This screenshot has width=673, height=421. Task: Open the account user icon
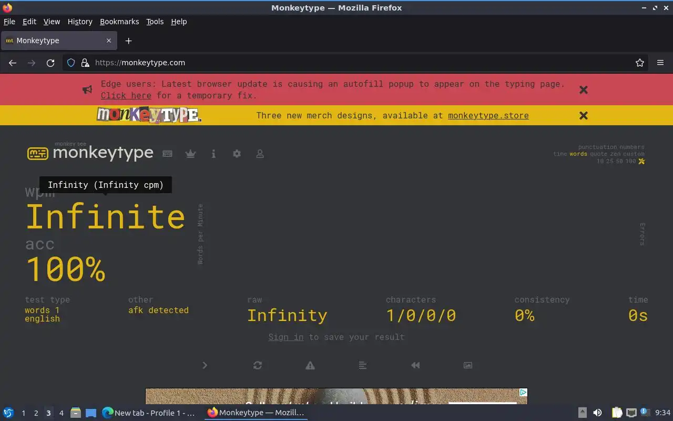coord(260,154)
